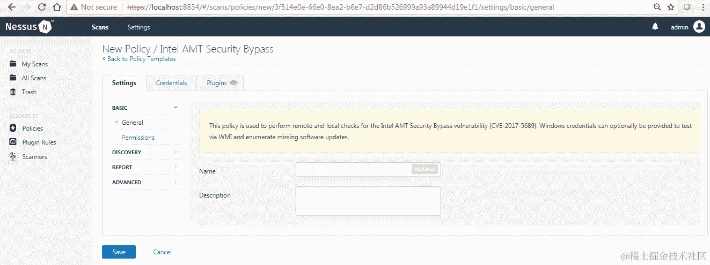Click Back to Policy Templates link
Viewport: 710px width, 265px height.
point(139,59)
